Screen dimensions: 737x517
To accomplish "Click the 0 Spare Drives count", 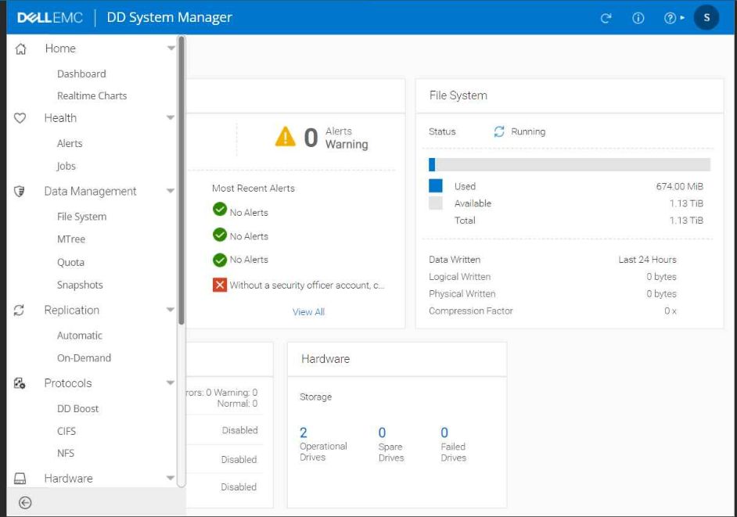I will [382, 433].
